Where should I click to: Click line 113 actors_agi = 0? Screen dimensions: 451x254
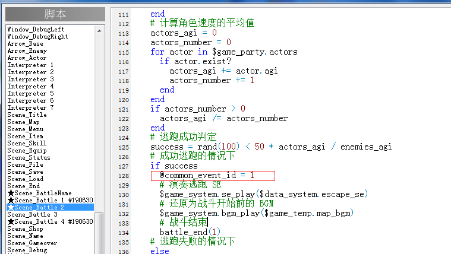pos(184,33)
